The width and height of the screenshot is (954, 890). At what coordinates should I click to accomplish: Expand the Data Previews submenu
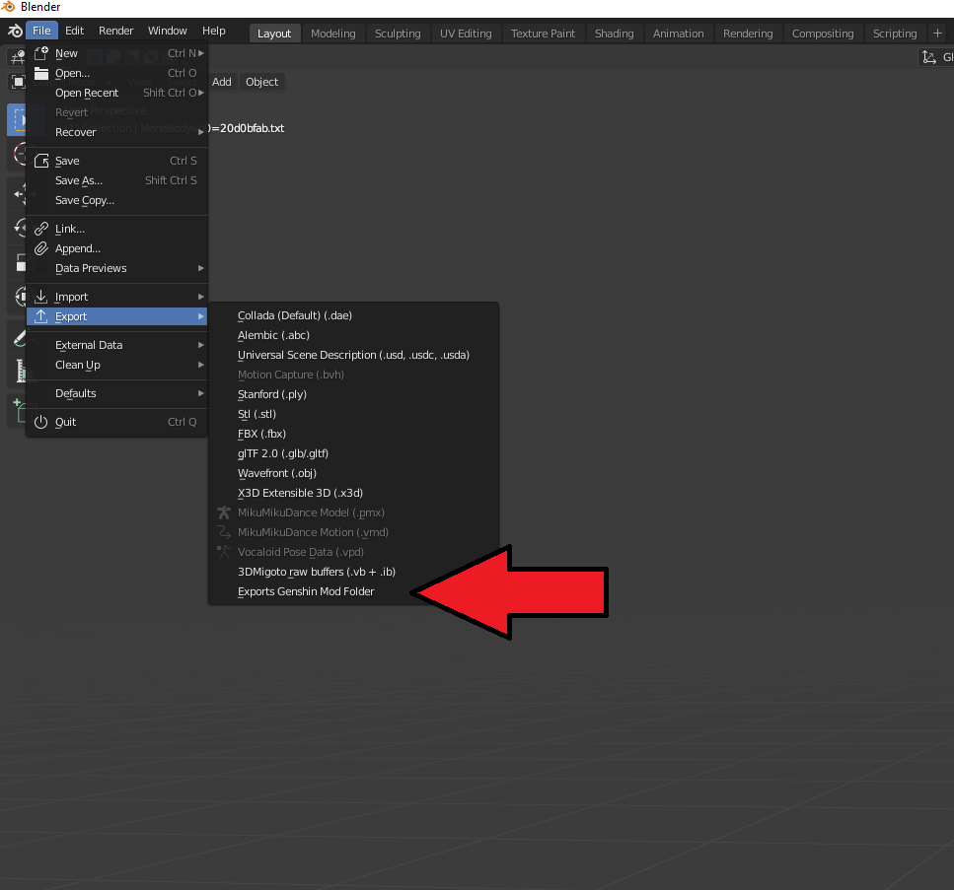[116, 268]
